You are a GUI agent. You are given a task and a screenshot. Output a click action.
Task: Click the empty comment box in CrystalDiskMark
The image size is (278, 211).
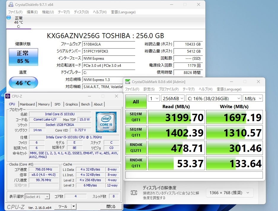tap(194, 175)
